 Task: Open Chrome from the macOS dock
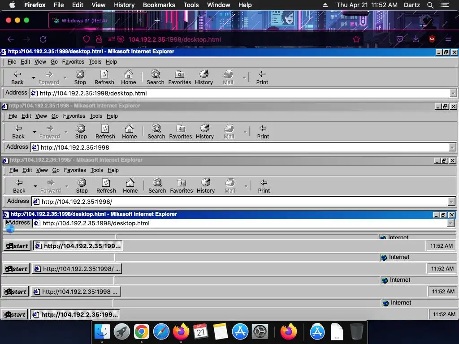pyautogui.click(x=141, y=332)
